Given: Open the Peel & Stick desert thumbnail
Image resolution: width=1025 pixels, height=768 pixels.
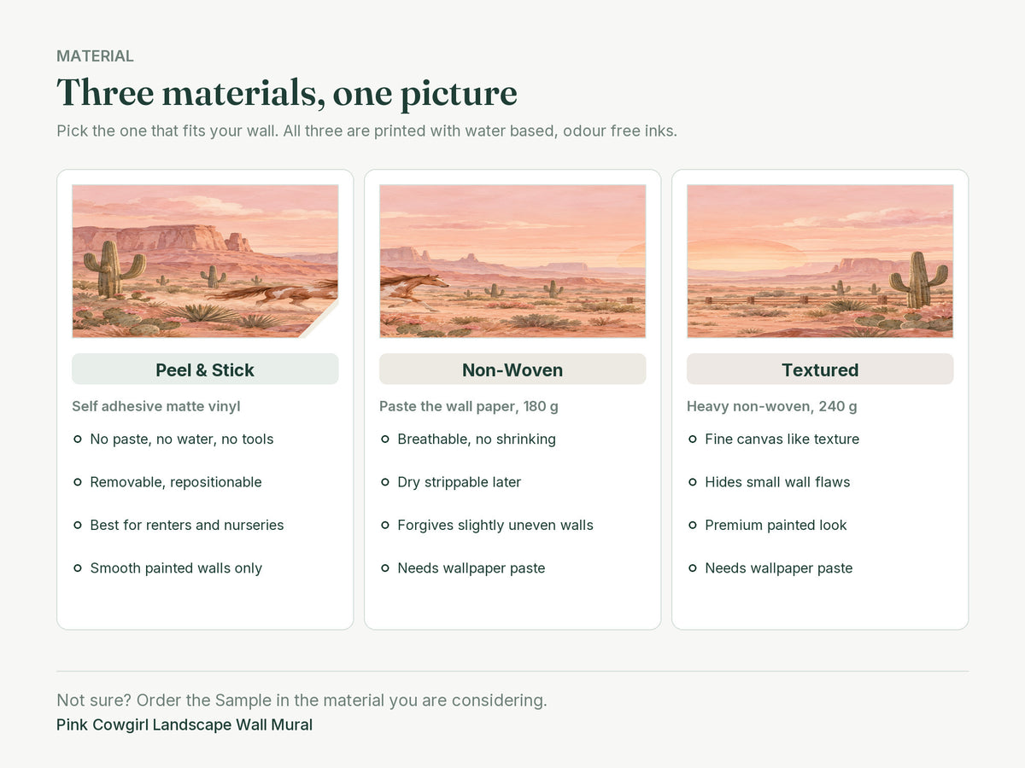Looking at the screenshot, I should [x=205, y=261].
